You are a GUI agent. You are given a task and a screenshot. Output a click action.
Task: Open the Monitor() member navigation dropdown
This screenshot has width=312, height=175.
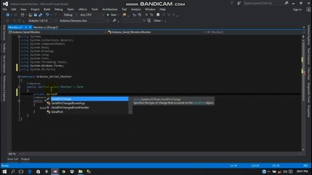255,32
